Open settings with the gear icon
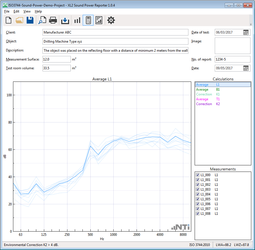This screenshot has height=250, width=255. tap(111, 20)
